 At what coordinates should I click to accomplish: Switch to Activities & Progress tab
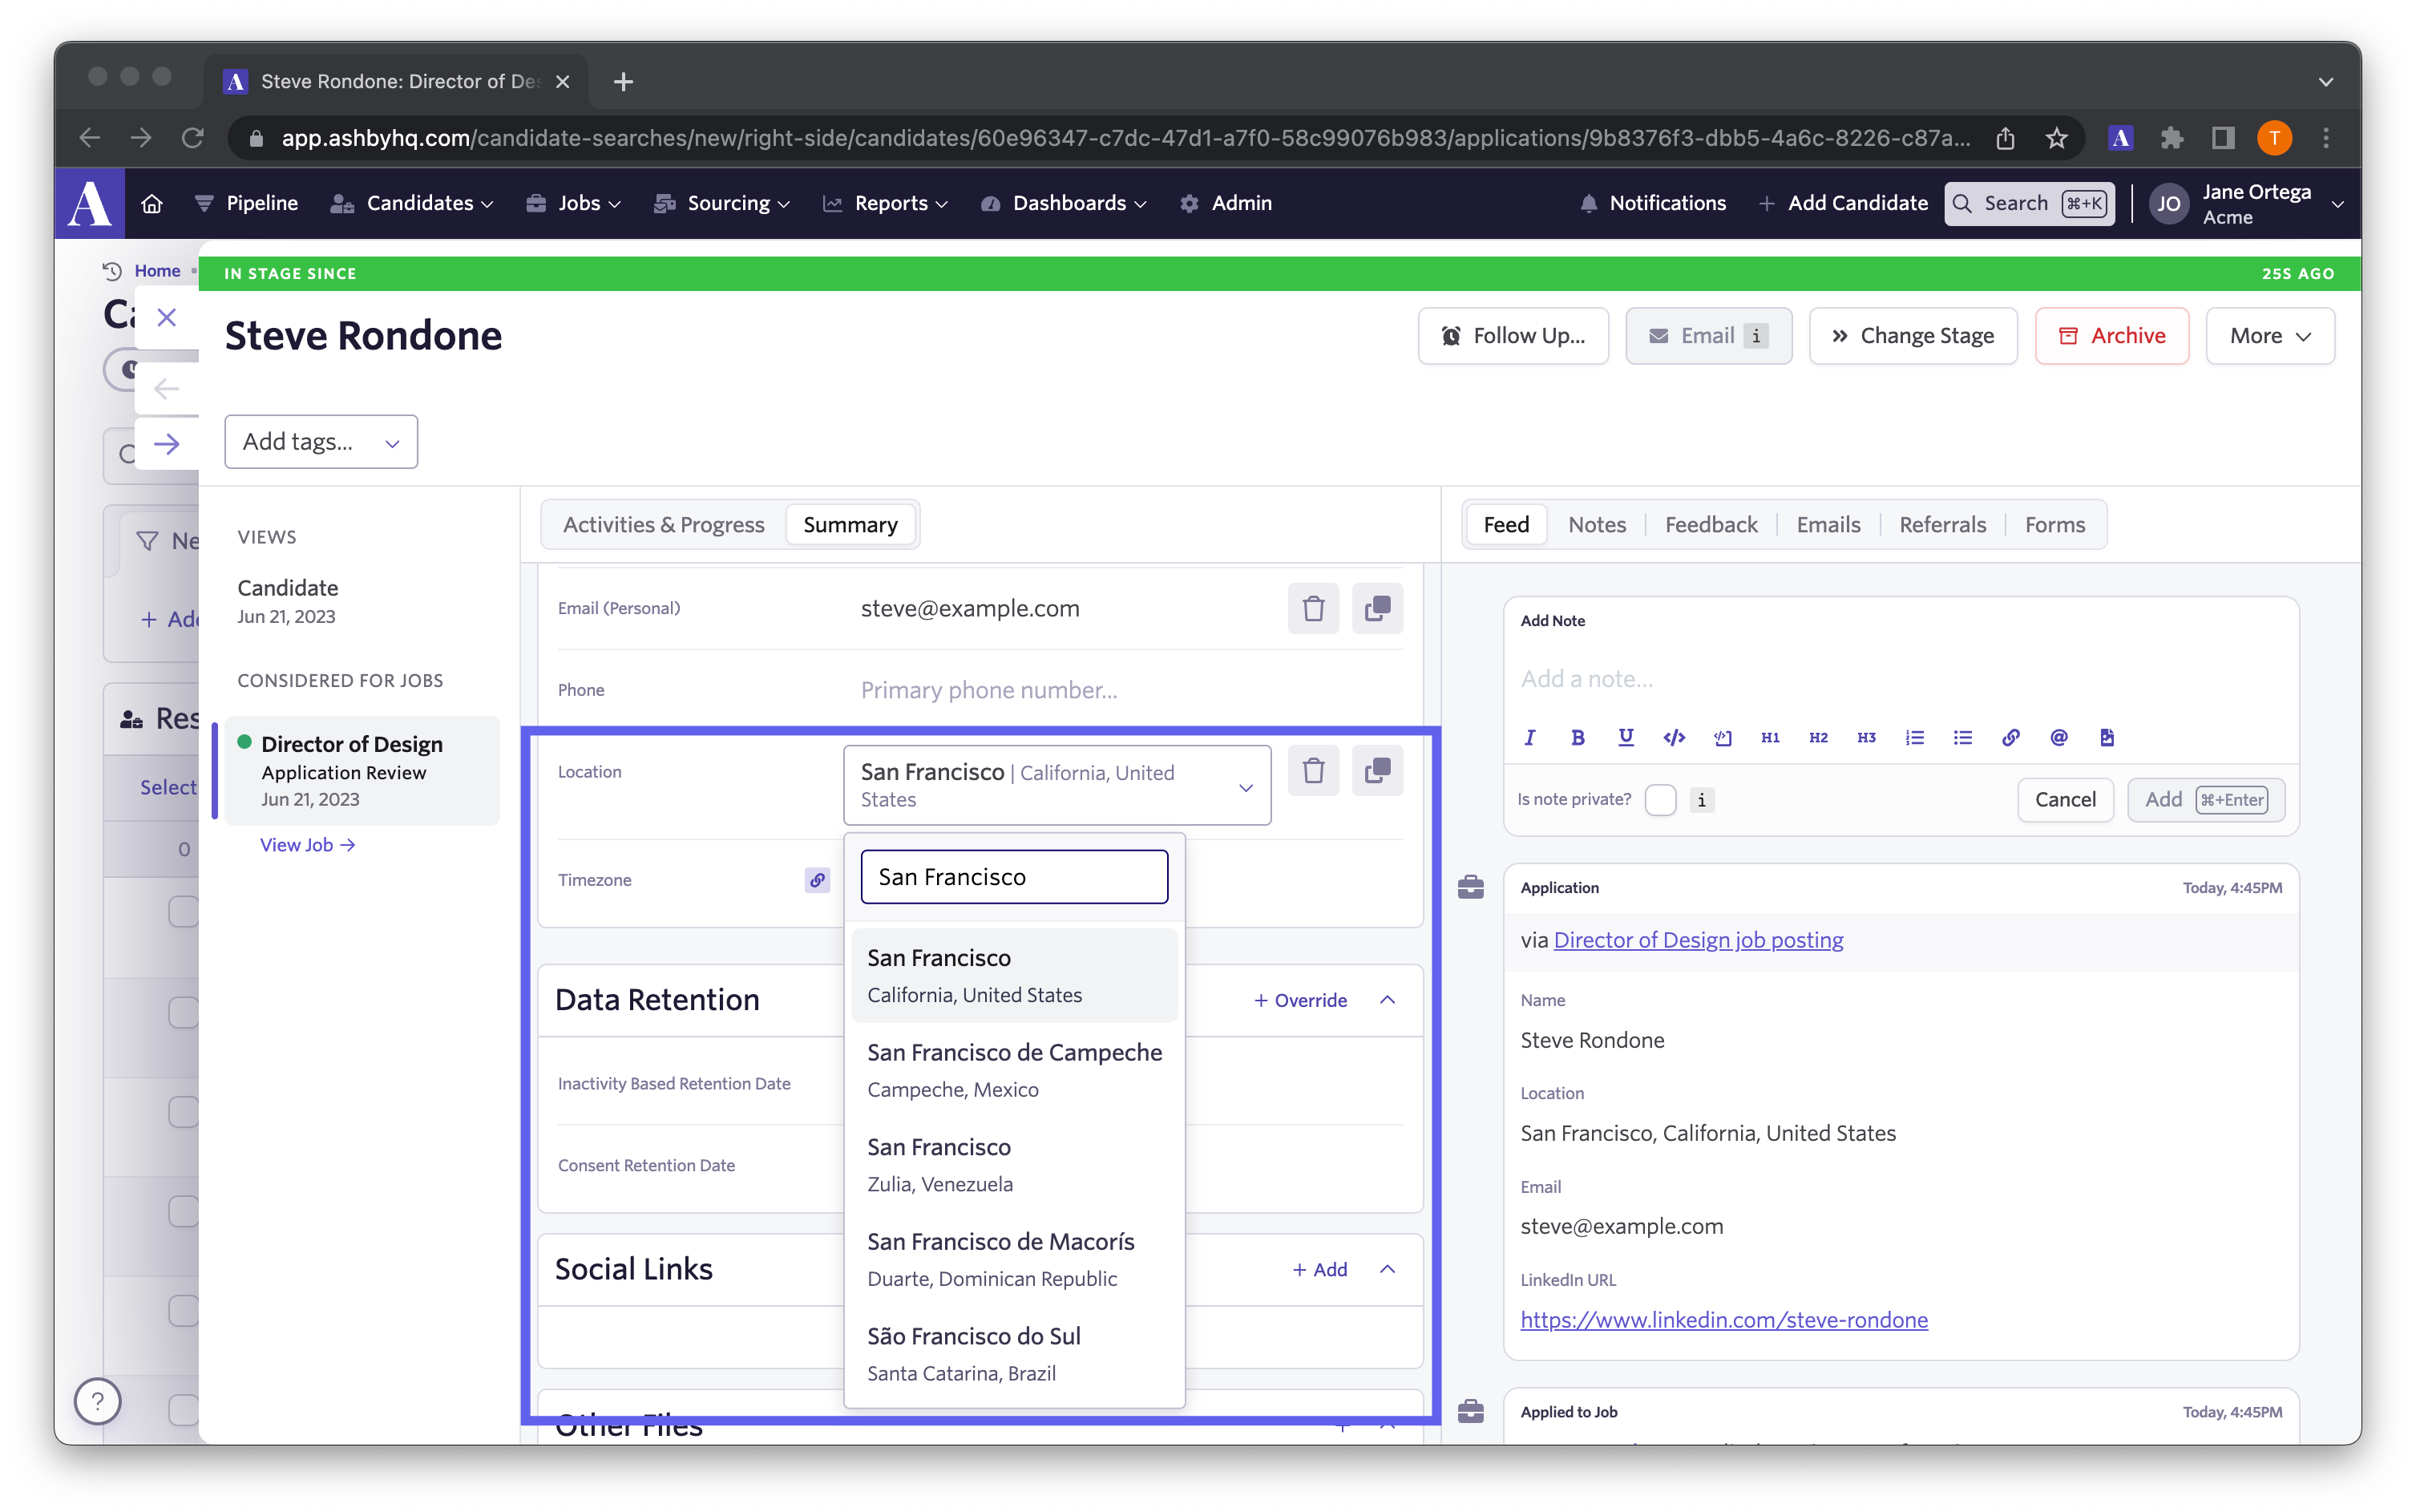(663, 524)
